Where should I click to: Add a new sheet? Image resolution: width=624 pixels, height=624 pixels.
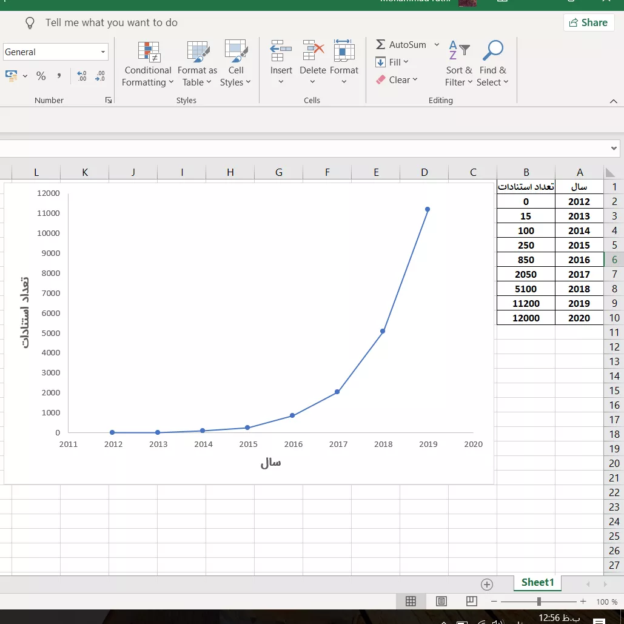[486, 584]
